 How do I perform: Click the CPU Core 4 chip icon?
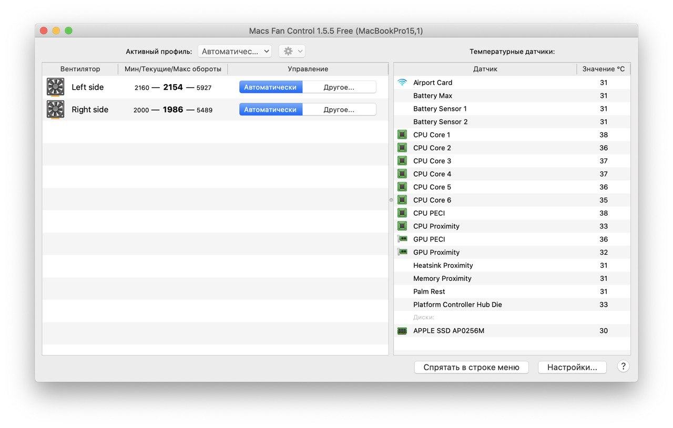tap(402, 174)
